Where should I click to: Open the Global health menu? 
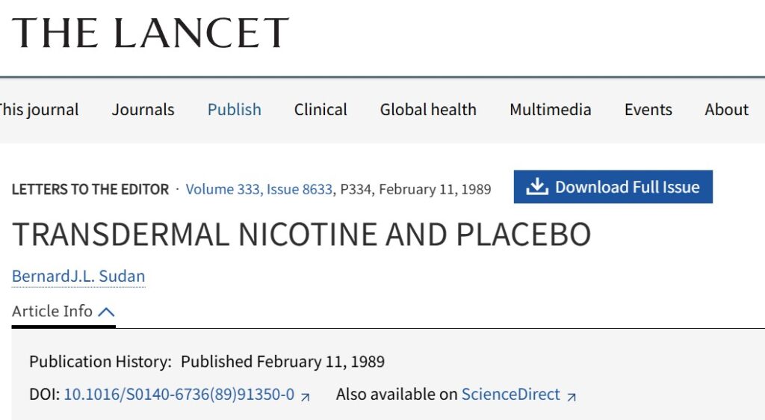tap(428, 110)
